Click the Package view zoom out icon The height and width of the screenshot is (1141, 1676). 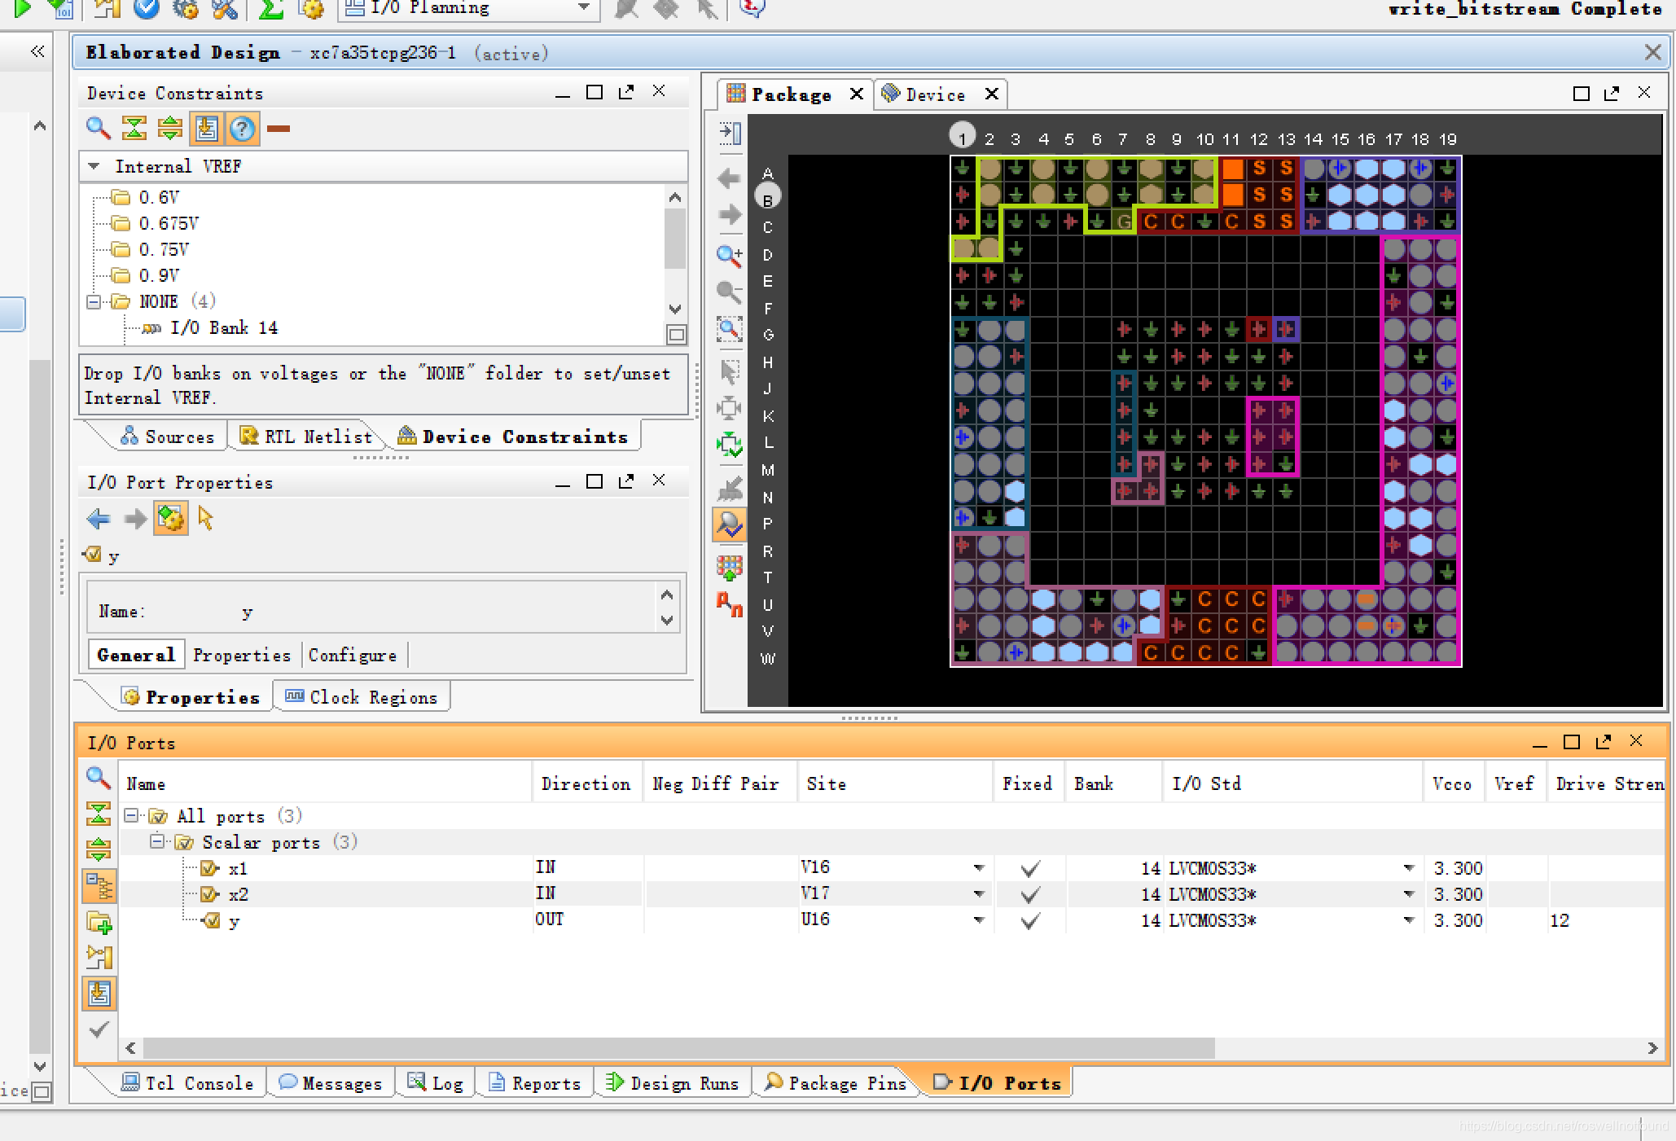(730, 292)
